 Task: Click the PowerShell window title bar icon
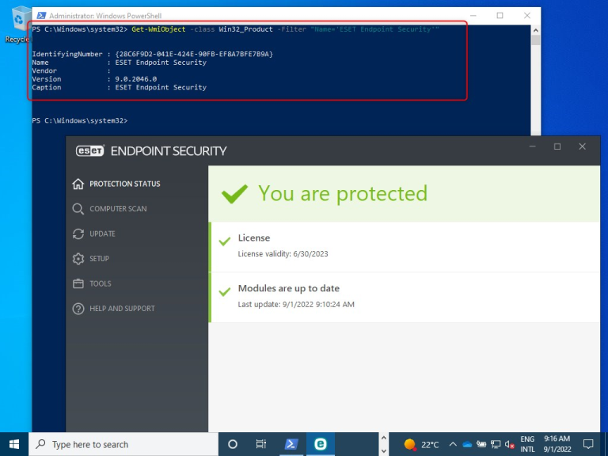41,16
